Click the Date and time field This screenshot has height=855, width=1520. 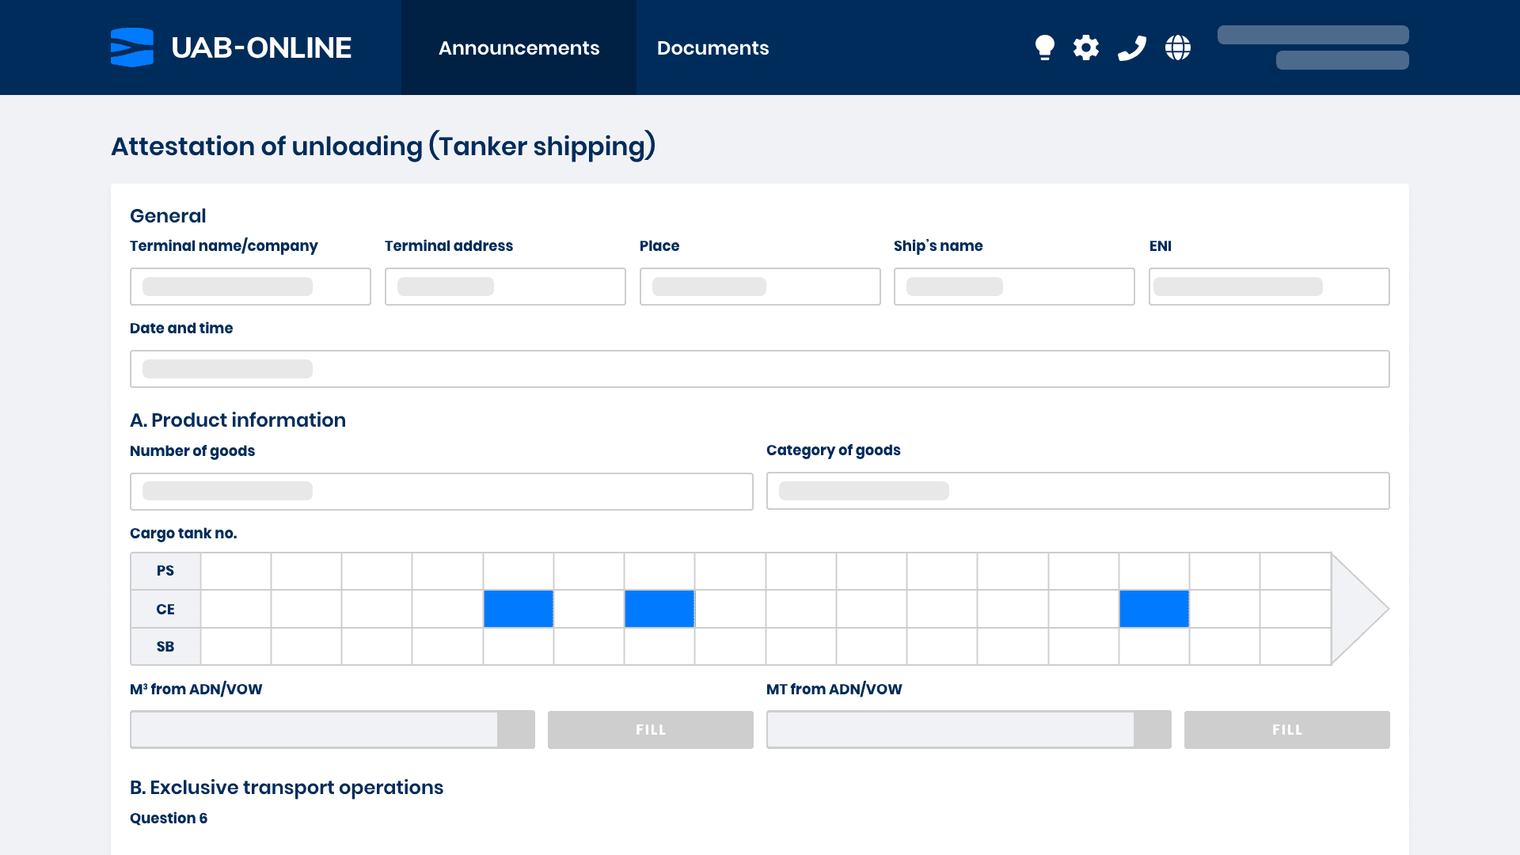(760, 369)
